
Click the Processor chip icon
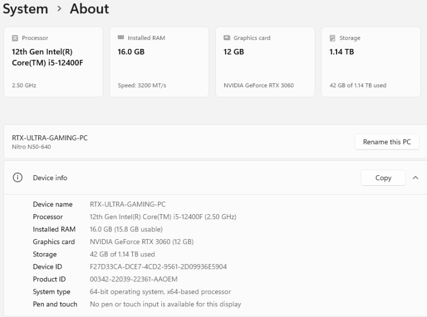pyautogui.click(x=15, y=38)
